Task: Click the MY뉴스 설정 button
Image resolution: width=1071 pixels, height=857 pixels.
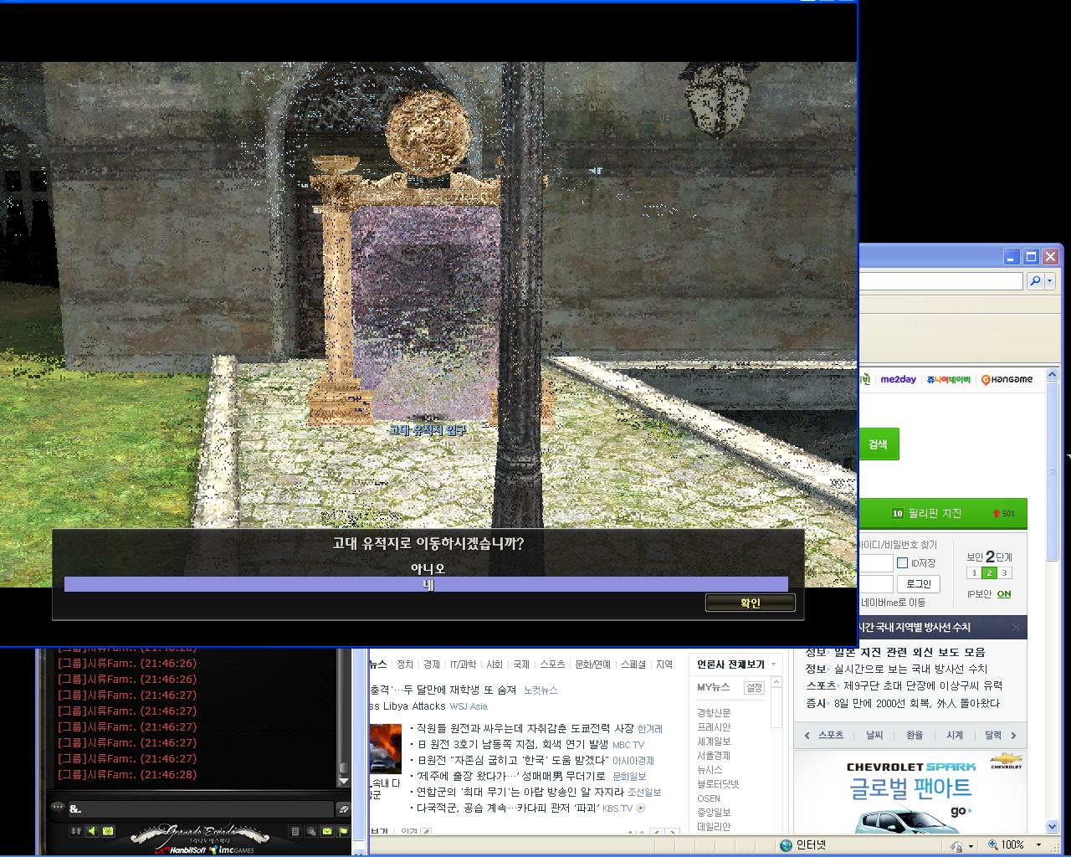Action: (754, 687)
